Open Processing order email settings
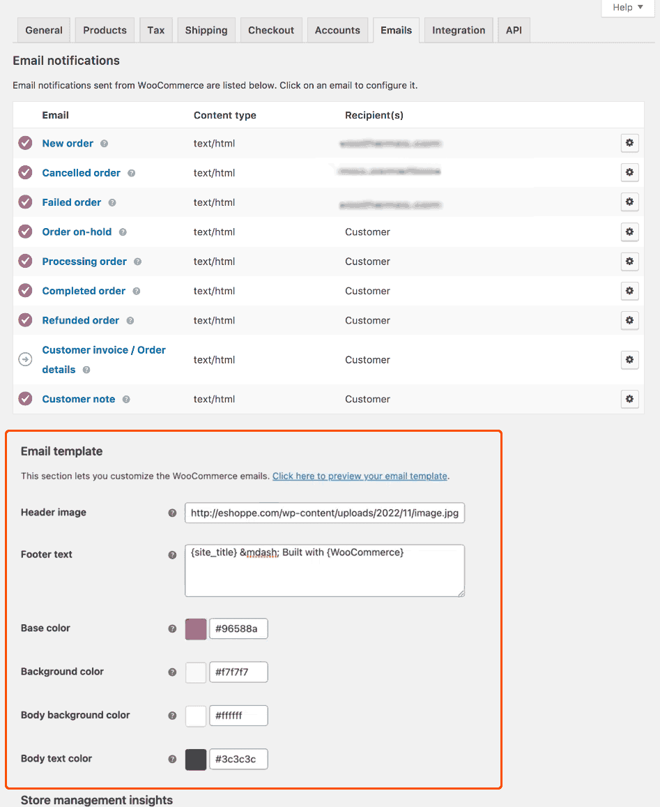The height and width of the screenshot is (807, 660). coord(629,262)
